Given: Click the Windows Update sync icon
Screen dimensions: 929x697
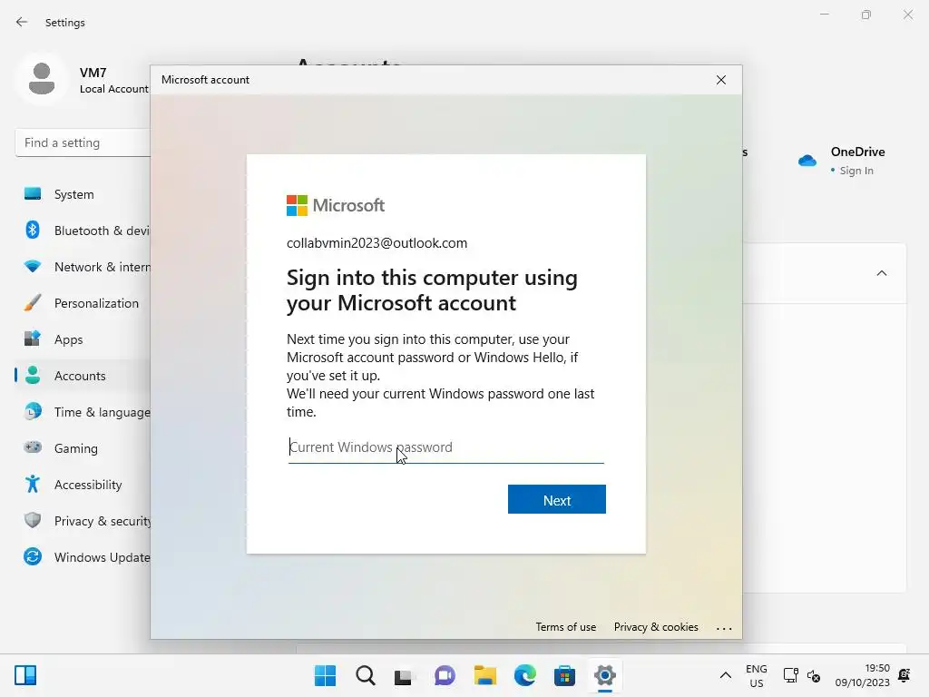Looking at the screenshot, I should [33, 556].
